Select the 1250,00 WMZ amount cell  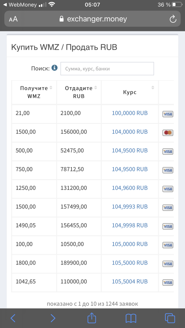pyautogui.click(x=34, y=189)
